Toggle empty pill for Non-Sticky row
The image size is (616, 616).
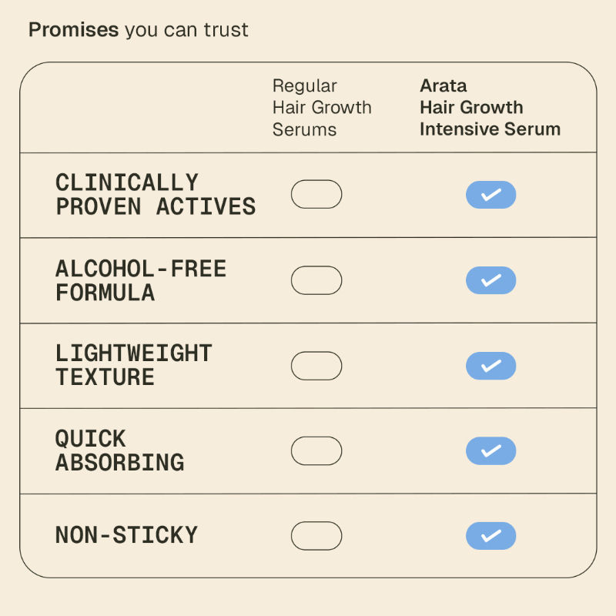click(x=316, y=536)
